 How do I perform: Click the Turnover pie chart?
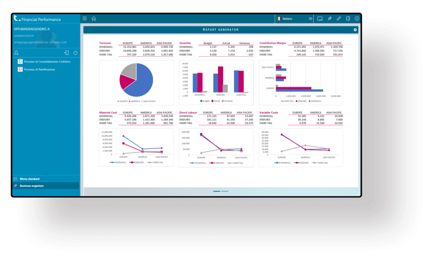point(136,79)
